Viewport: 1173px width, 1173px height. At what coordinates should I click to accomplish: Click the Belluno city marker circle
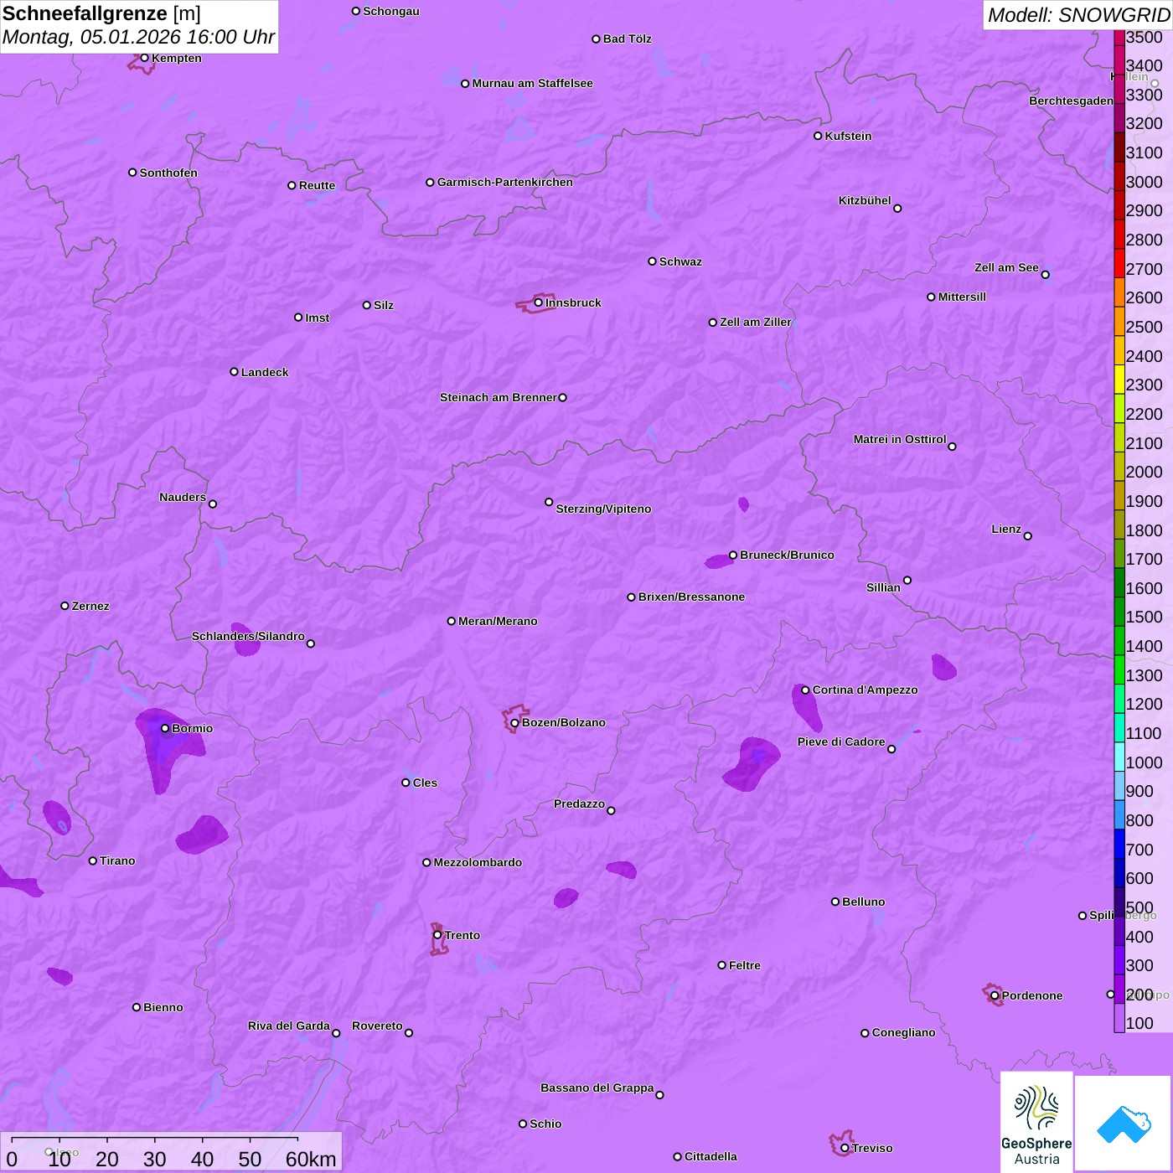pyautogui.click(x=835, y=902)
